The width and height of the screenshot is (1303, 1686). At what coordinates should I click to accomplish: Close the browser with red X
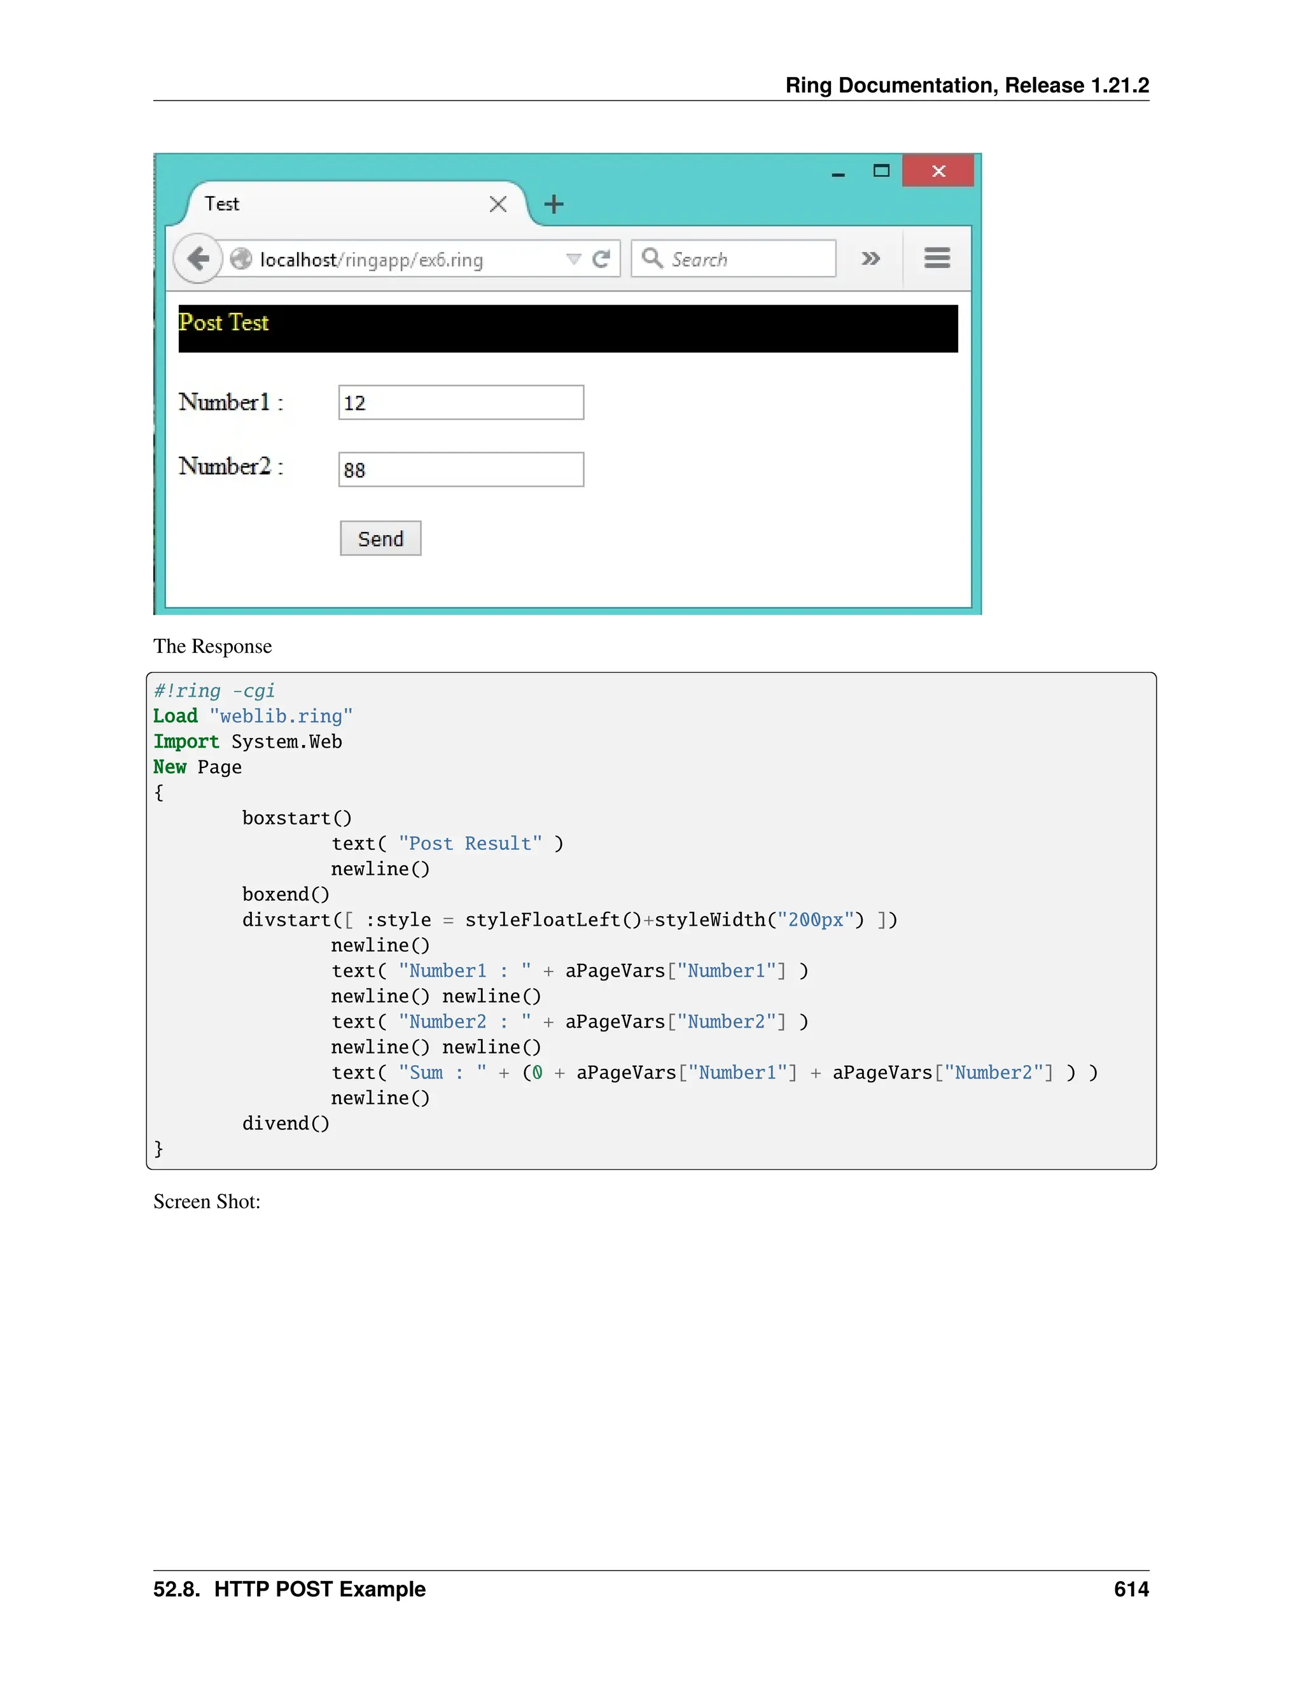point(938,171)
